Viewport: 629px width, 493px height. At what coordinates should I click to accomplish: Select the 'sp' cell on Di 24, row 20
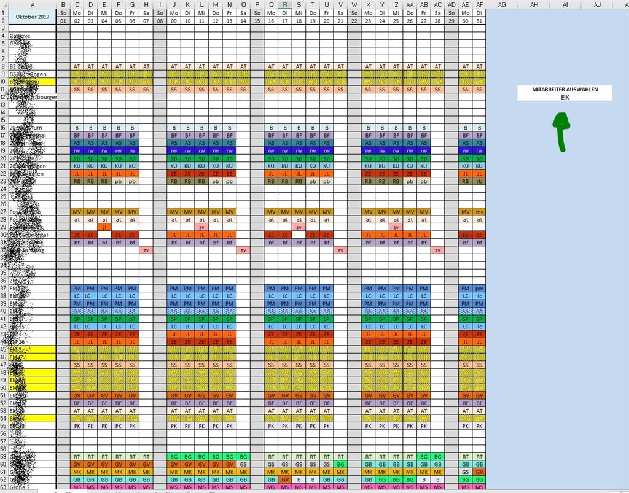(x=382, y=158)
